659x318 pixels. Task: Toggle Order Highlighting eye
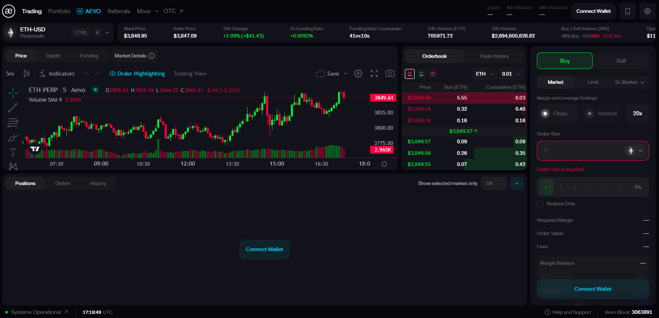tap(112, 74)
